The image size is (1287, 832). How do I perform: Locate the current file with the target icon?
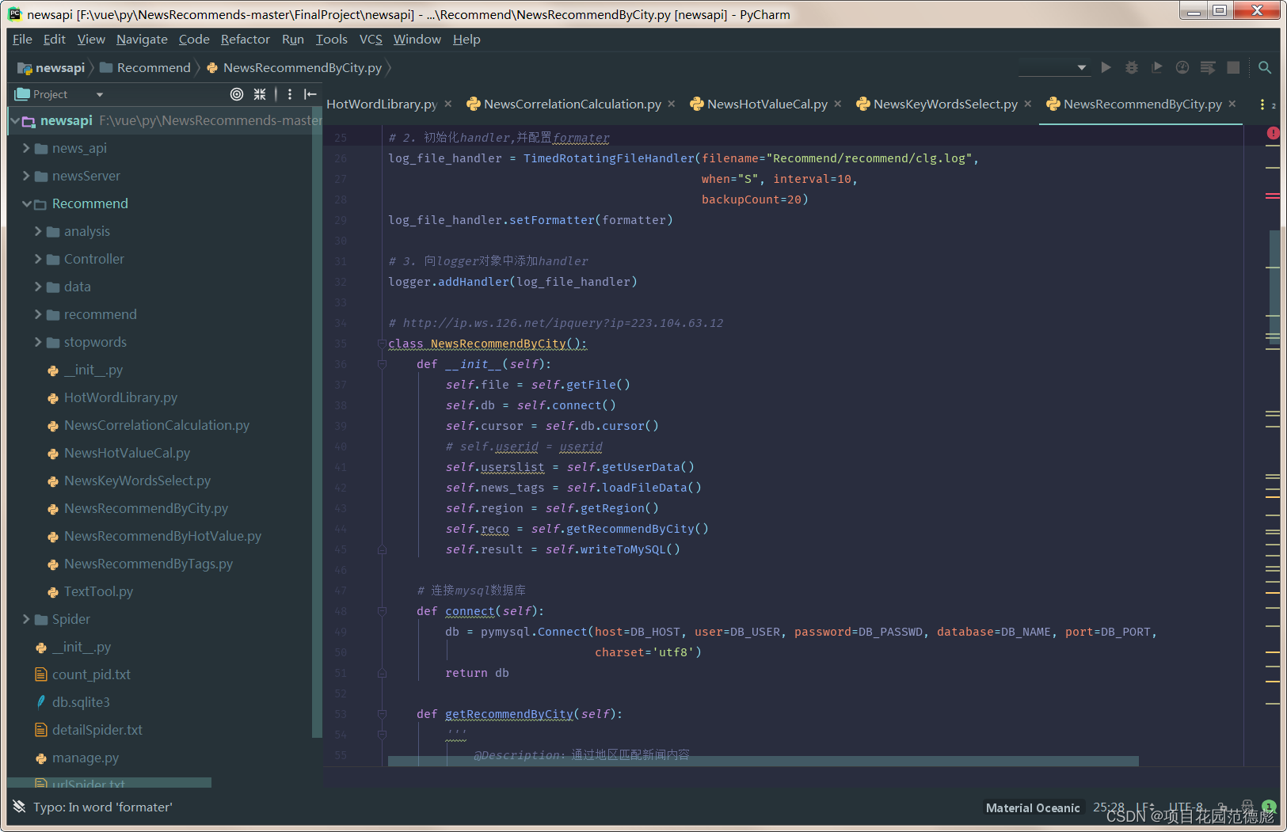pyautogui.click(x=237, y=94)
